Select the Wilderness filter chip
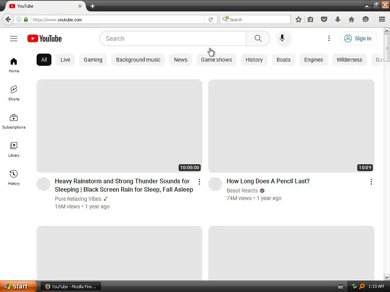This screenshot has width=390, height=292. (x=349, y=60)
